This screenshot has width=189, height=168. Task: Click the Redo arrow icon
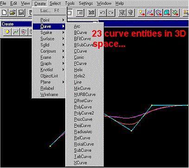tap(110, 13)
